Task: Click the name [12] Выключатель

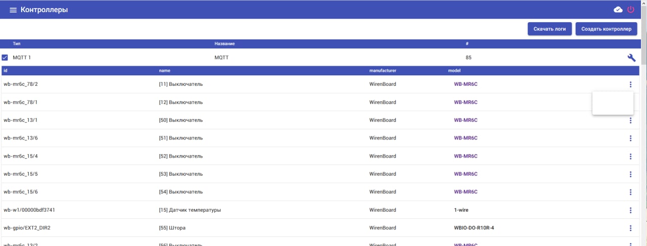Action: 181,102
